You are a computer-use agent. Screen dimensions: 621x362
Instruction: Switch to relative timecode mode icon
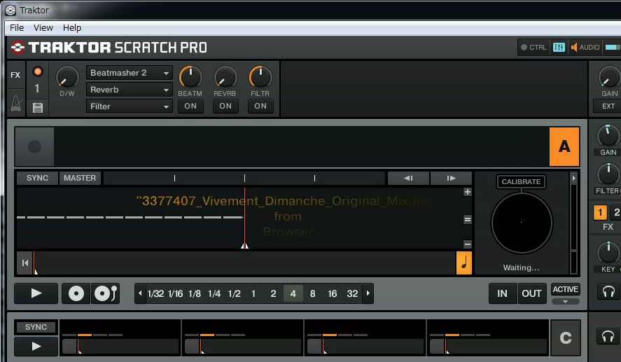click(x=105, y=293)
